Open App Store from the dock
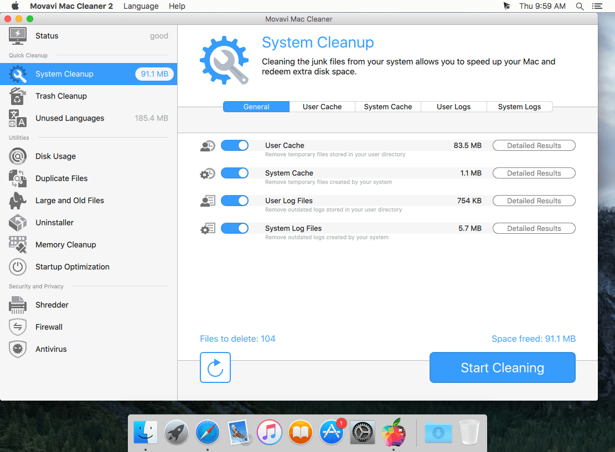The height and width of the screenshot is (452, 615). pyautogui.click(x=332, y=433)
